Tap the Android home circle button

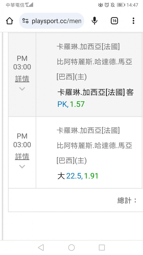tap(71, 248)
